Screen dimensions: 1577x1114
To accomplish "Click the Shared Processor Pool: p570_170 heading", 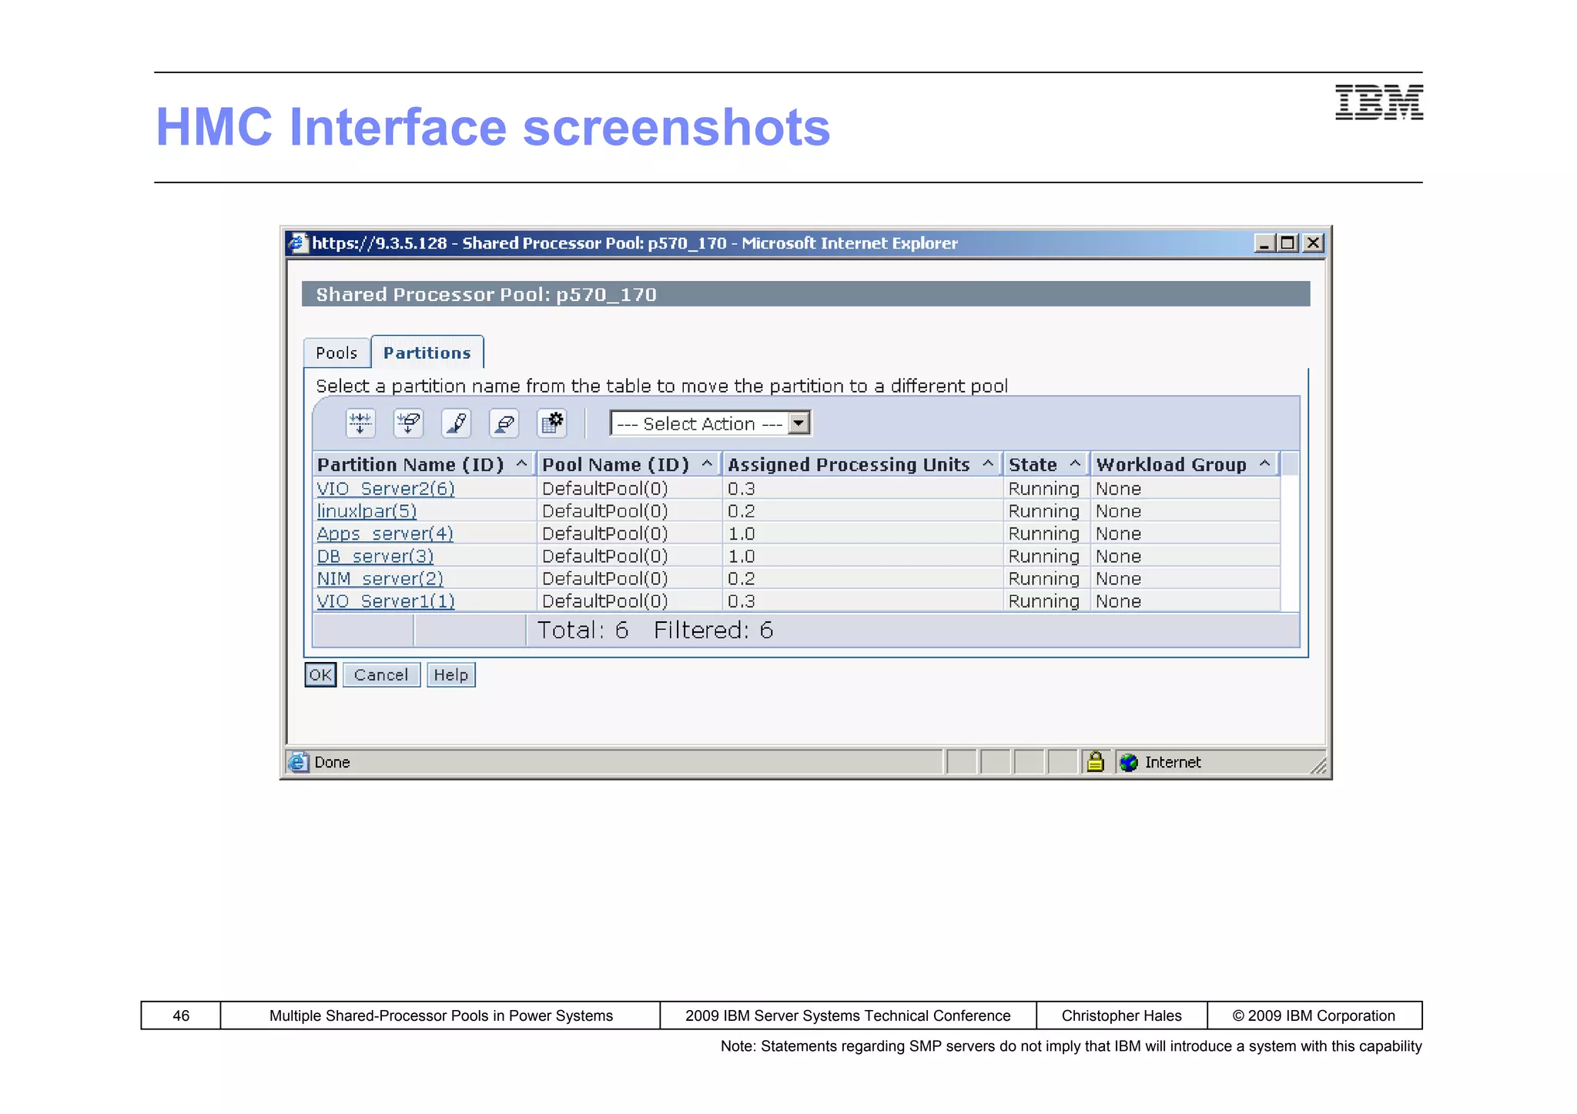I will tap(487, 294).
